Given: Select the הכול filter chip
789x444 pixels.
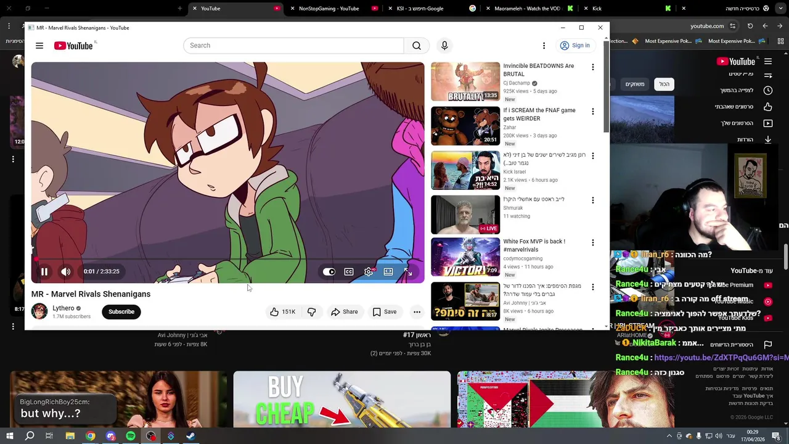Looking at the screenshot, I should click(x=664, y=84).
